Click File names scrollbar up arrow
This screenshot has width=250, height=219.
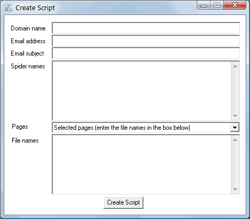click(235, 140)
